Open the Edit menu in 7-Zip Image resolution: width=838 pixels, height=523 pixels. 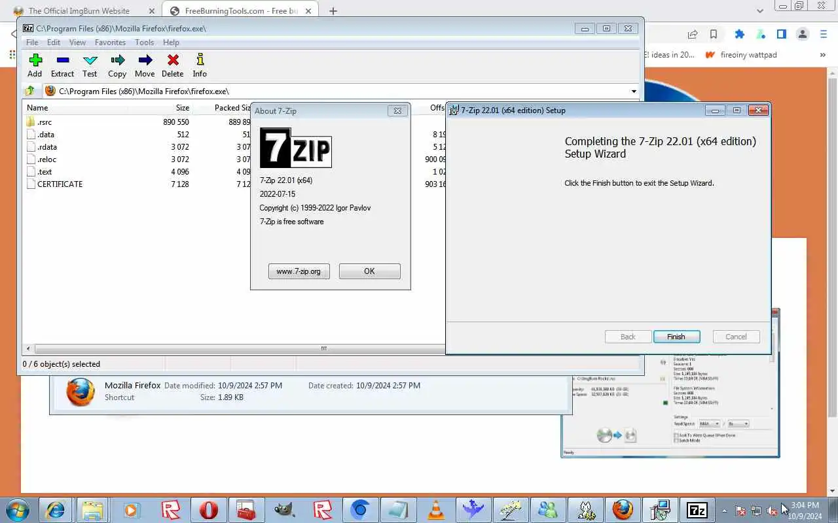click(54, 42)
